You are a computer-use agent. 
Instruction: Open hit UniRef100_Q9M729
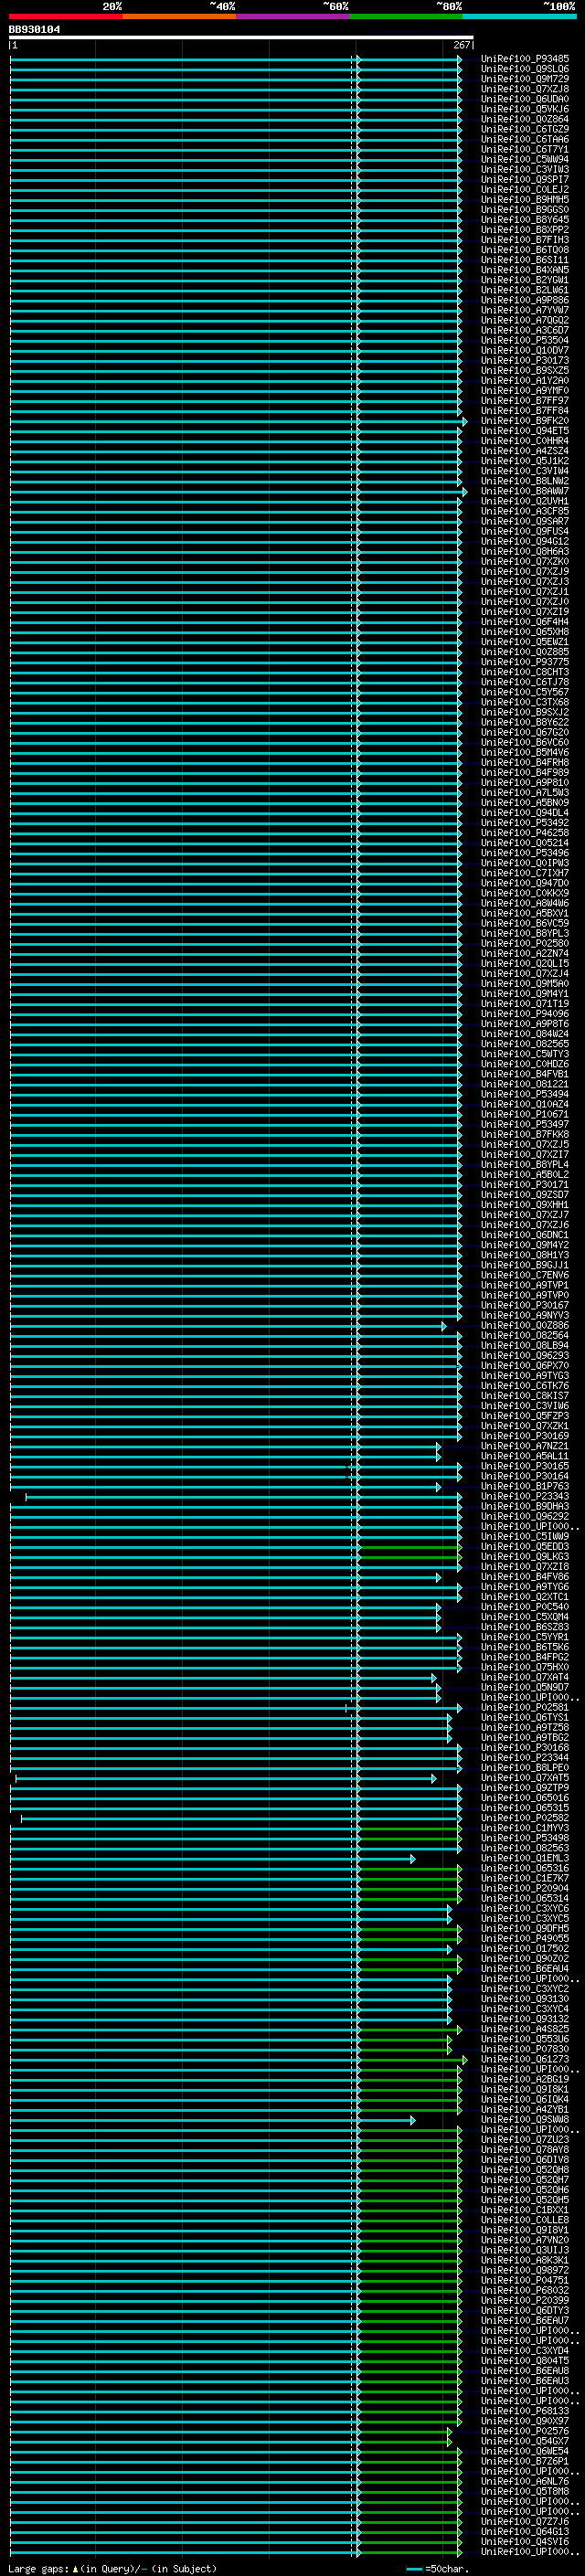click(525, 79)
